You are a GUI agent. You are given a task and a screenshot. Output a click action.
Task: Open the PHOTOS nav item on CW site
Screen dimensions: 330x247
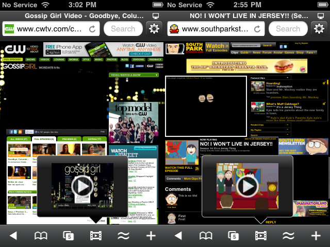[x=112, y=60]
